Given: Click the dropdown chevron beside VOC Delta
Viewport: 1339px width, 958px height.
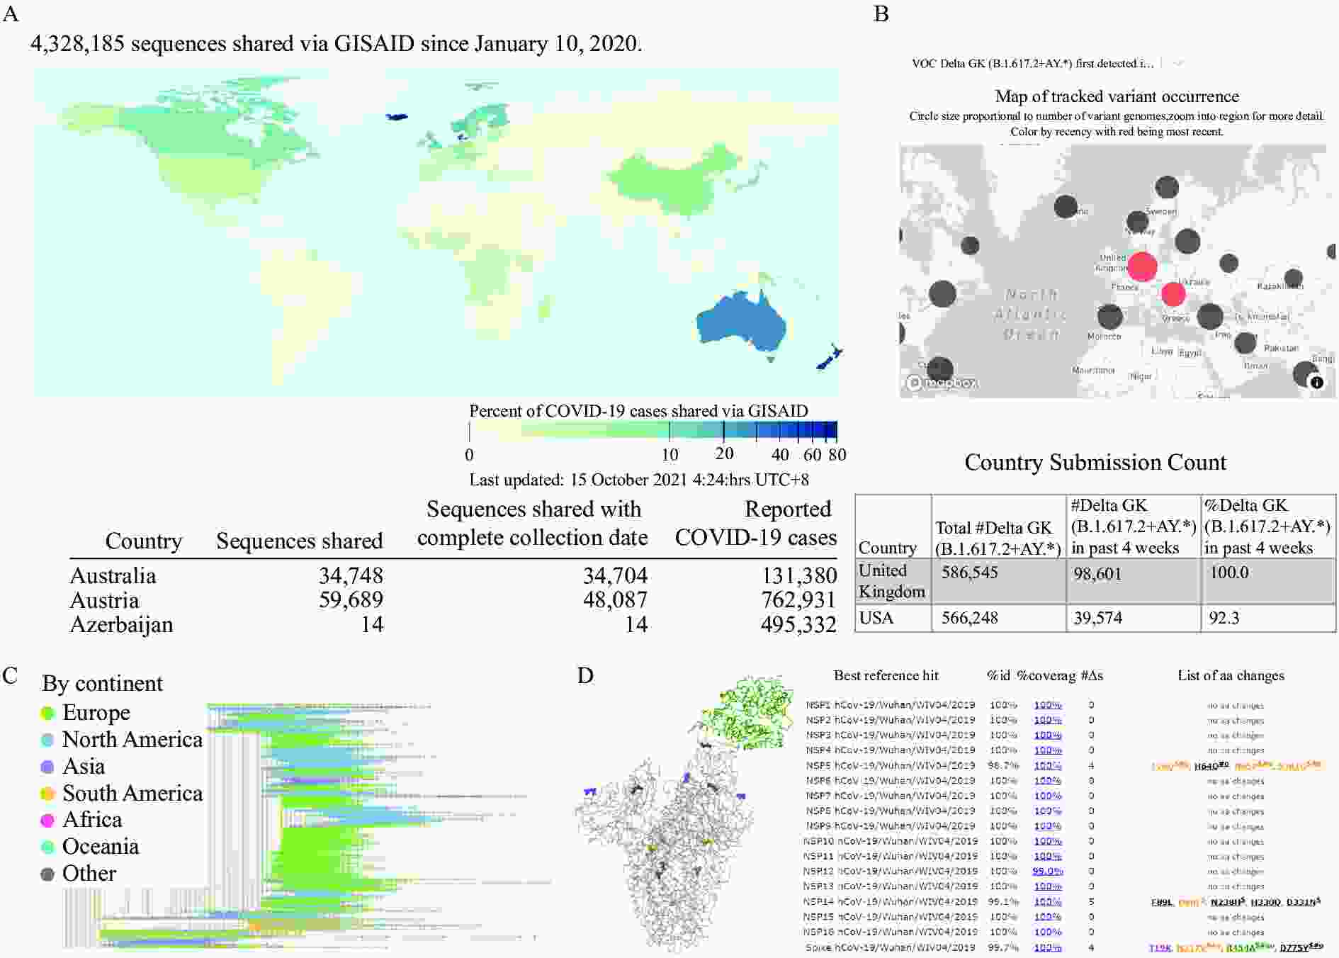Looking at the screenshot, I should point(1178,64).
